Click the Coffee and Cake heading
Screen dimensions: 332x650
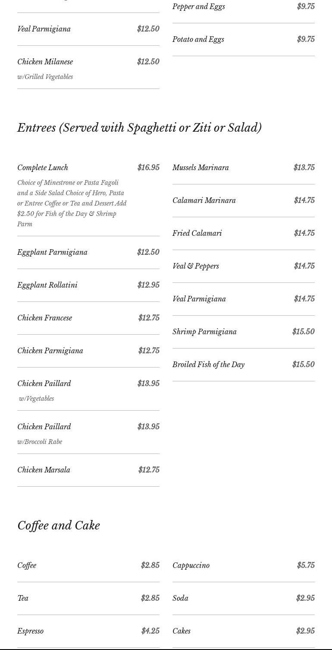tap(59, 526)
